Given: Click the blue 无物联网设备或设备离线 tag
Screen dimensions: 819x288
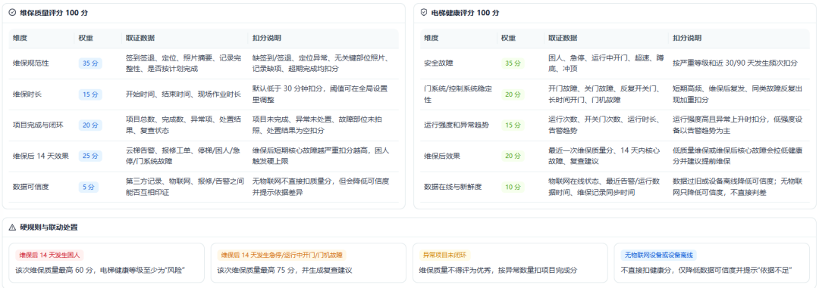Looking at the screenshot, I should (x=658, y=255).
